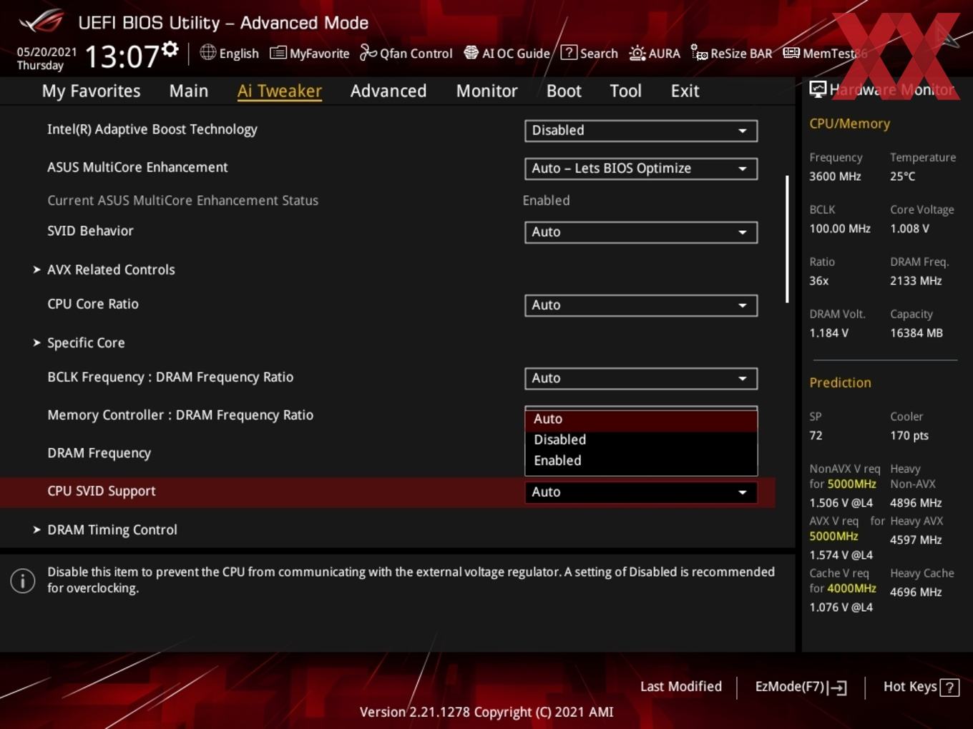Switch to Main tab
Image resolution: width=973 pixels, height=729 pixels.
click(189, 91)
